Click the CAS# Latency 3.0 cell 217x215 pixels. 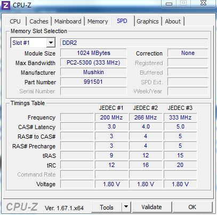pyautogui.click(x=111, y=126)
